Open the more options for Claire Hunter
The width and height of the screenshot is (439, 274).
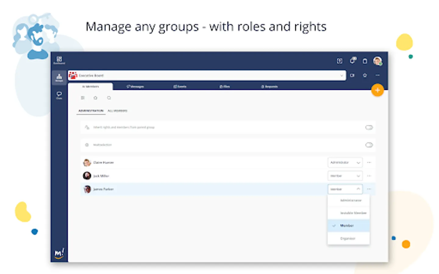click(x=369, y=163)
